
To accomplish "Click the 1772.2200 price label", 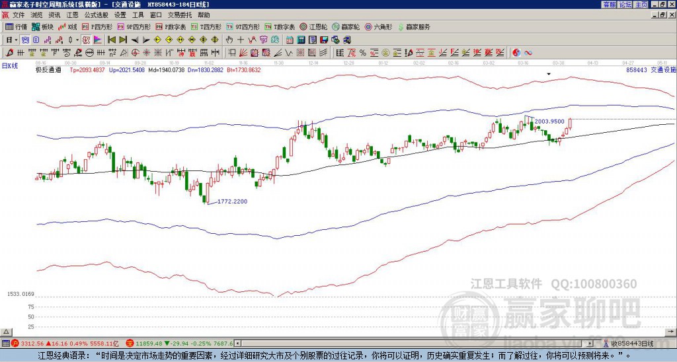I will 232,201.
